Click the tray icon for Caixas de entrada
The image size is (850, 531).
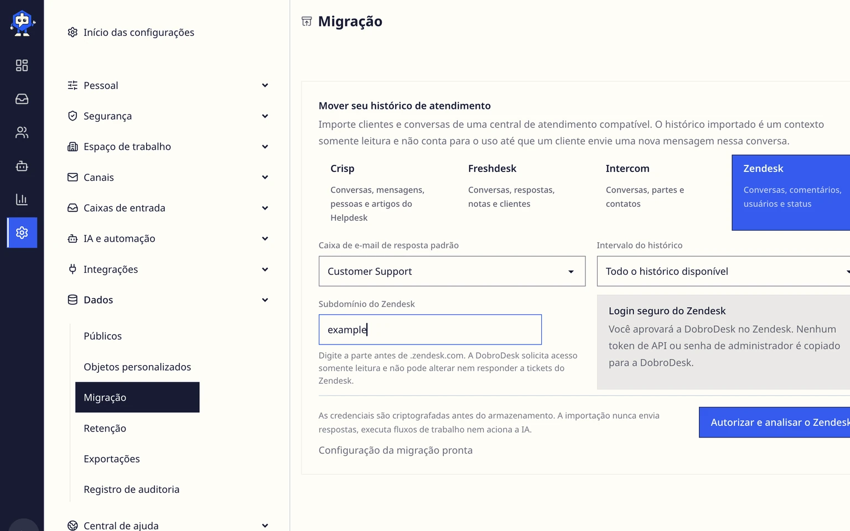[72, 208]
